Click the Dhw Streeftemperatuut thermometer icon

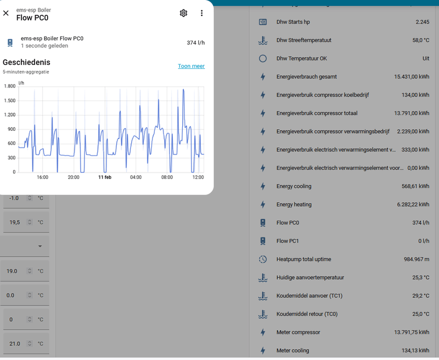(x=263, y=40)
